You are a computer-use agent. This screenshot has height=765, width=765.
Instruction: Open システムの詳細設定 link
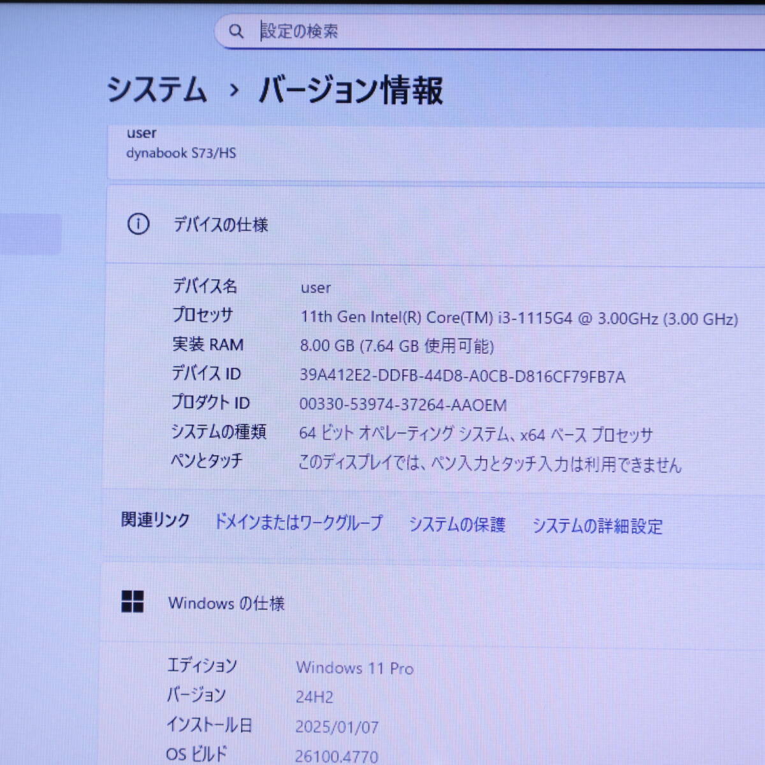pyautogui.click(x=597, y=526)
